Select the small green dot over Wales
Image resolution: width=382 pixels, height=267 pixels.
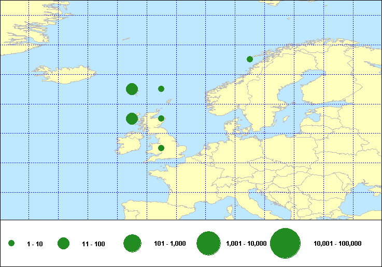(x=161, y=148)
